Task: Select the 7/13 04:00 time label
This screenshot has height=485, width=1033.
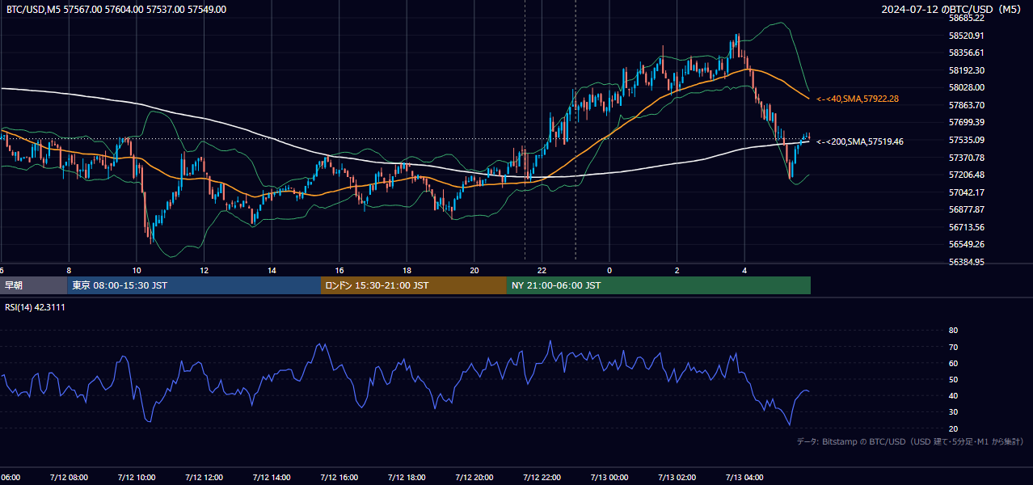Action: [744, 478]
